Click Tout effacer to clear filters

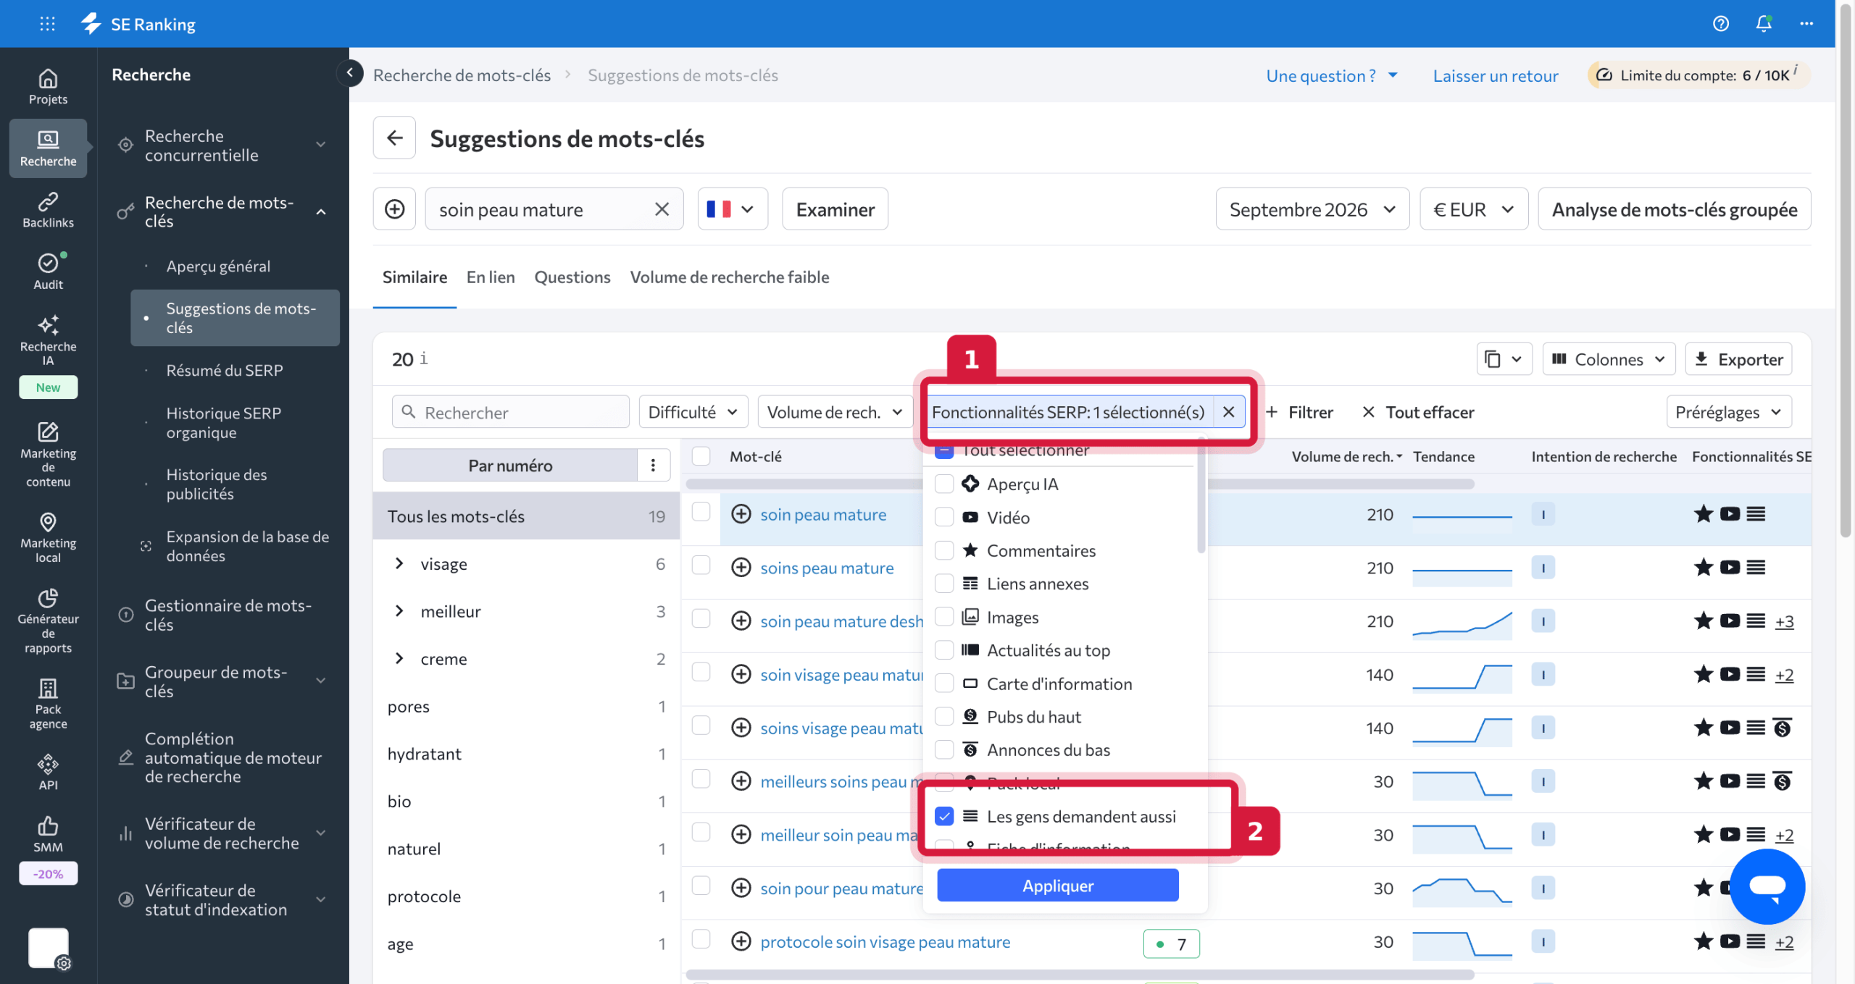click(x=1418, y=411)
